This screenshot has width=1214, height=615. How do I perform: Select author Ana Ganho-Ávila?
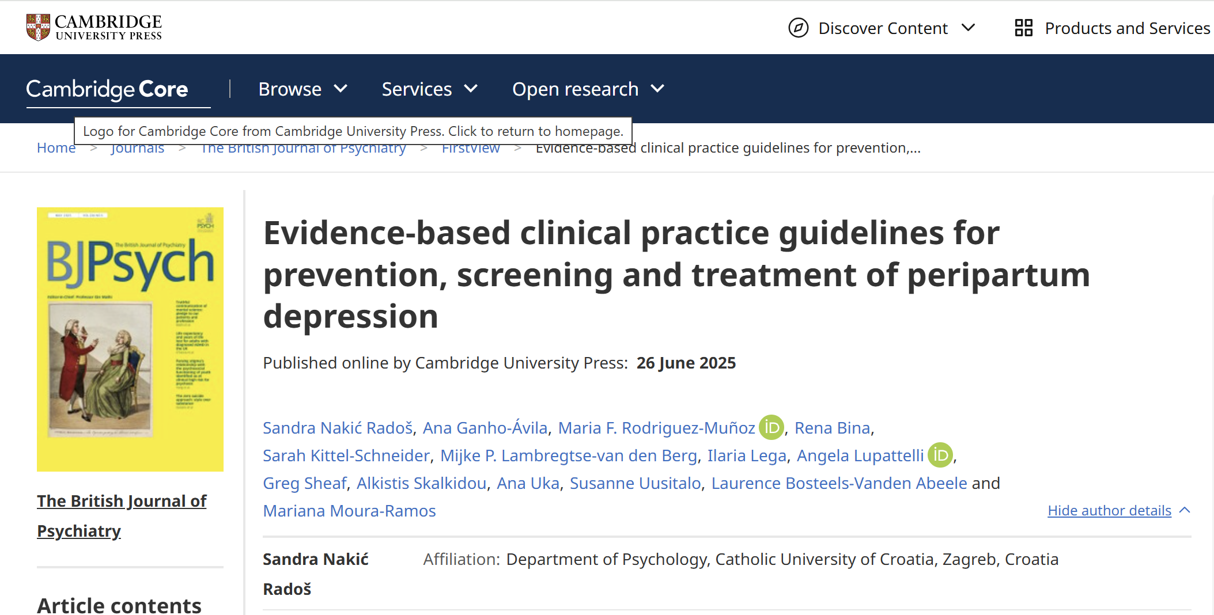click(485, 428)
